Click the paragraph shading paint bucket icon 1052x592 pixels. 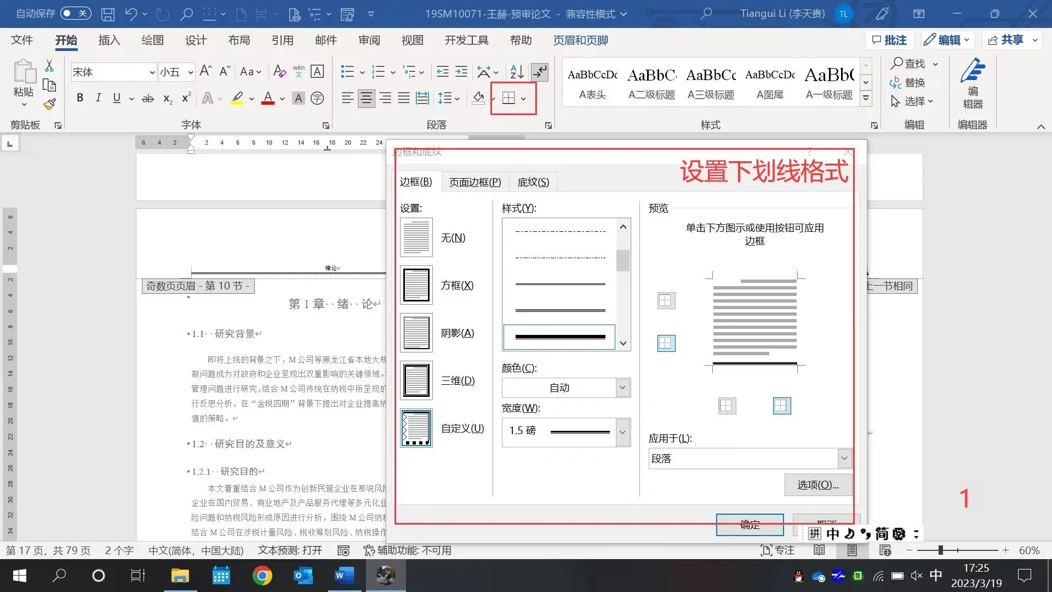(477, 98)
